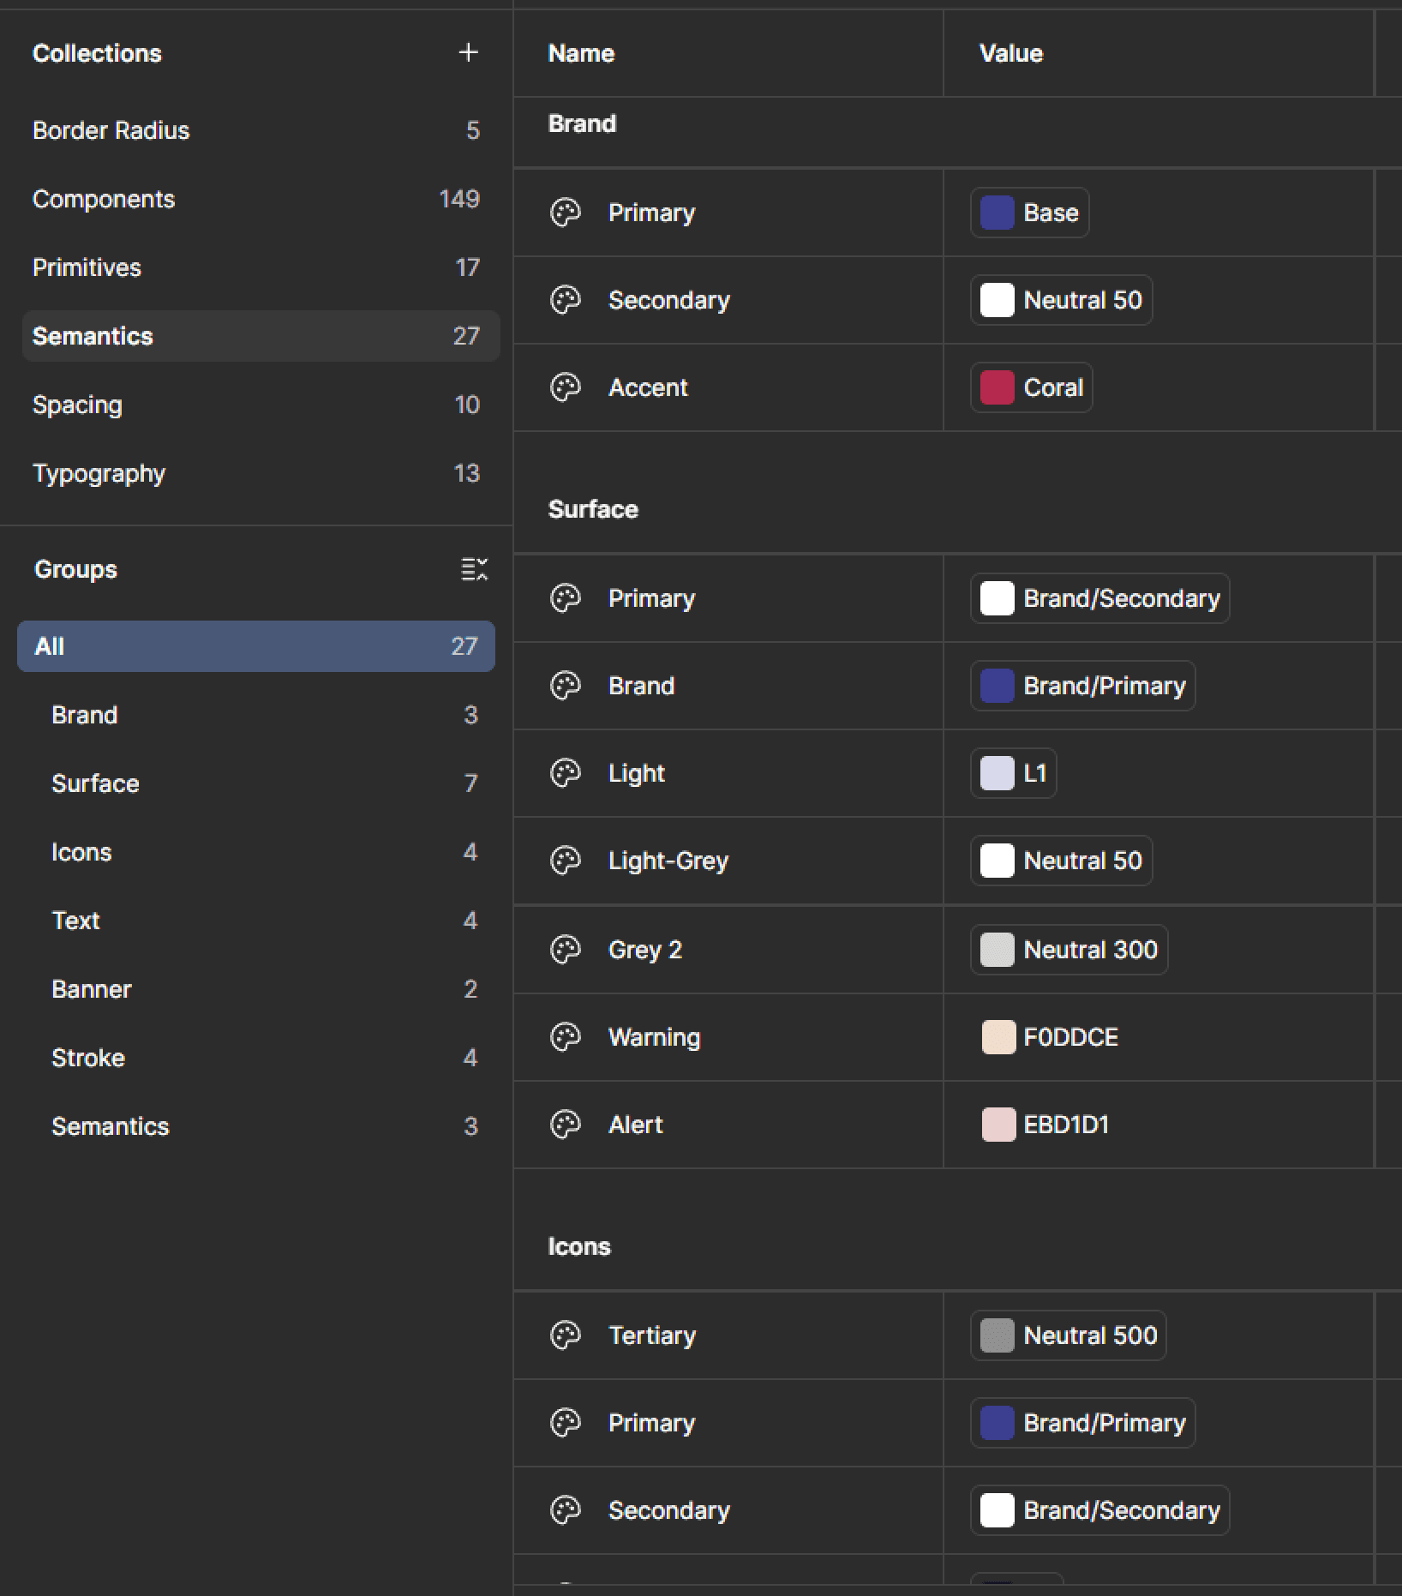Click the F0DDCE color swatch

coord(998,1037)
